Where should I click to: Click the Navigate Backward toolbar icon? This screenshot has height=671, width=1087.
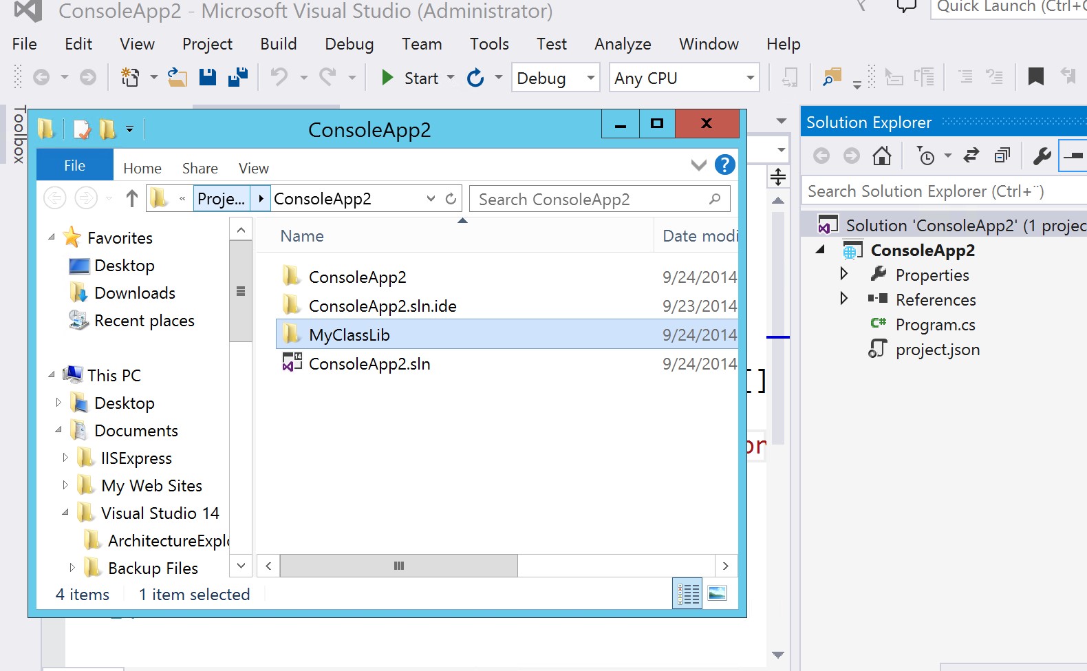(41, 78)
